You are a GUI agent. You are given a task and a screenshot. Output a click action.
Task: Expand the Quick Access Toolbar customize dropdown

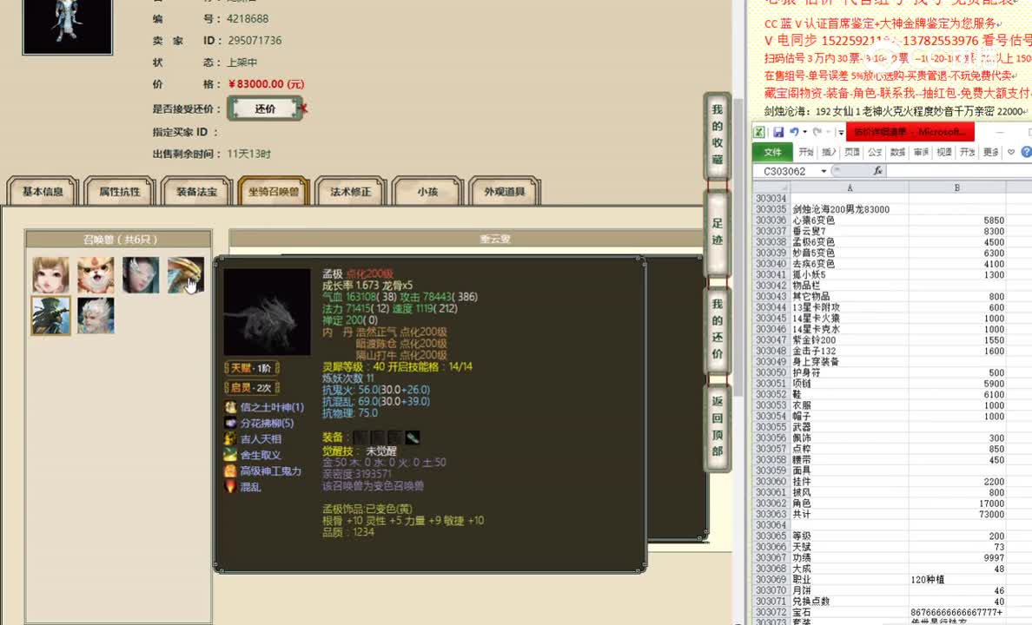coord(841,131)
